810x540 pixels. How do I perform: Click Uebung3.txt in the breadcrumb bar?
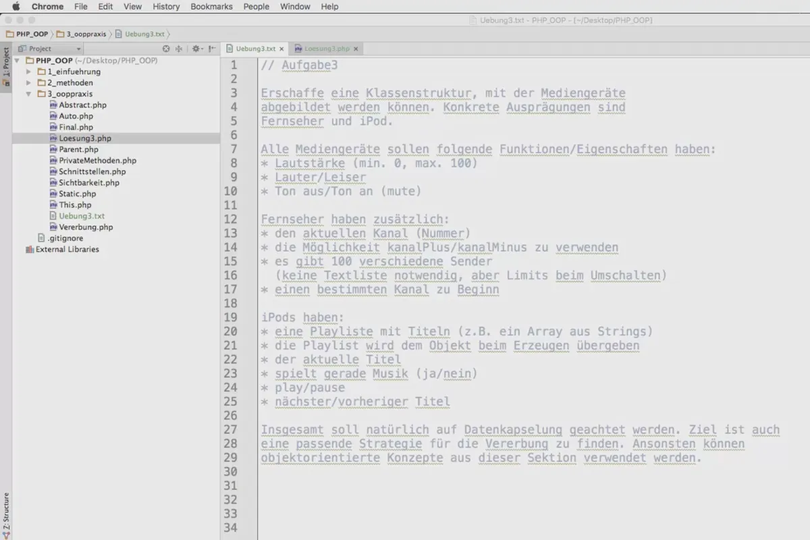(x=141, y=33)
